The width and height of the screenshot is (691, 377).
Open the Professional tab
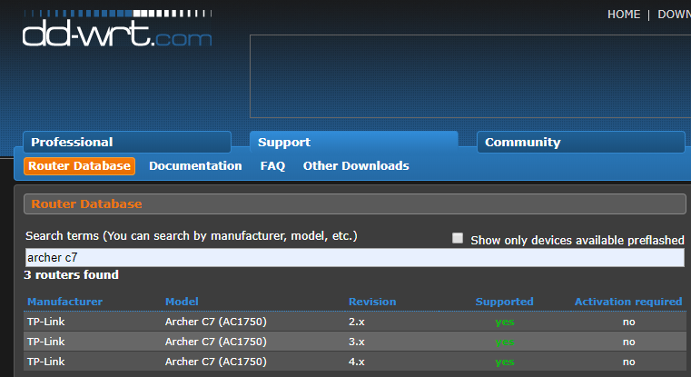[127, 142]
